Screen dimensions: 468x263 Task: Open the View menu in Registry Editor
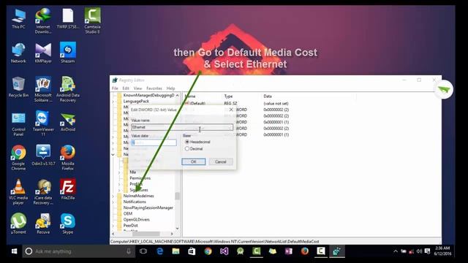click(x=137, y=88)
